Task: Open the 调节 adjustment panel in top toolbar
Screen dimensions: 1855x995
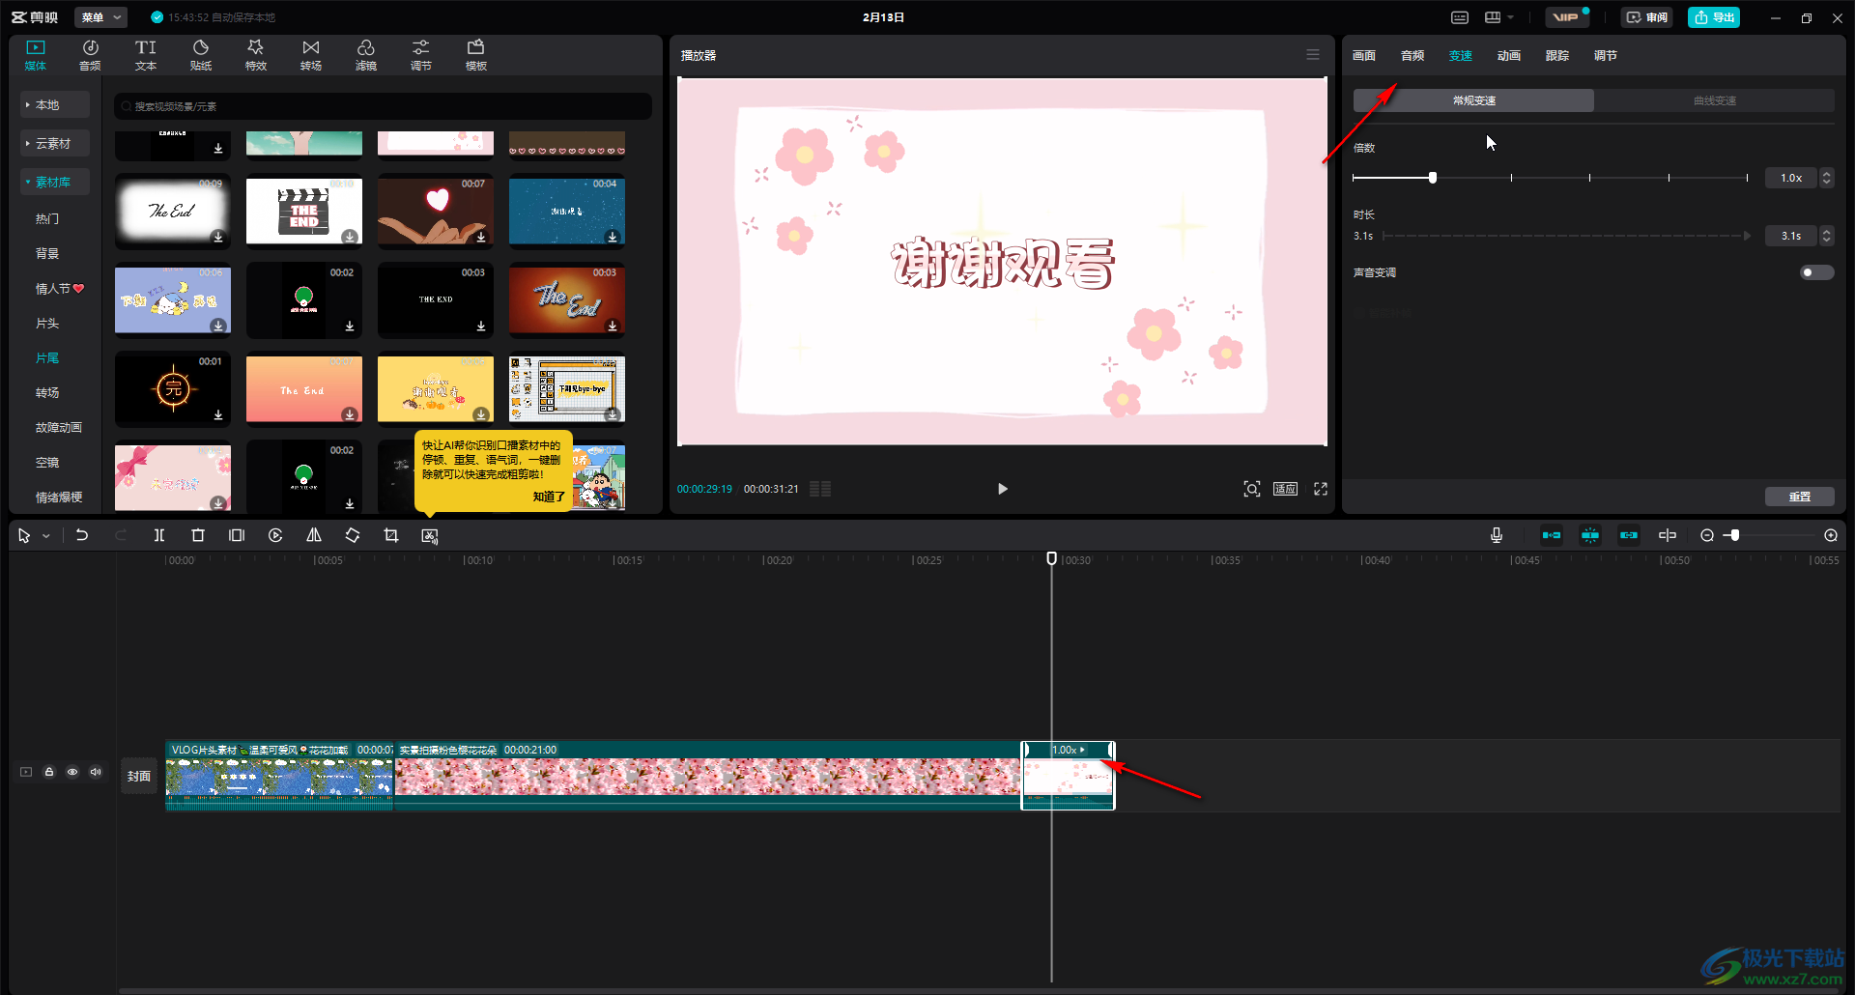Action: 421,55
